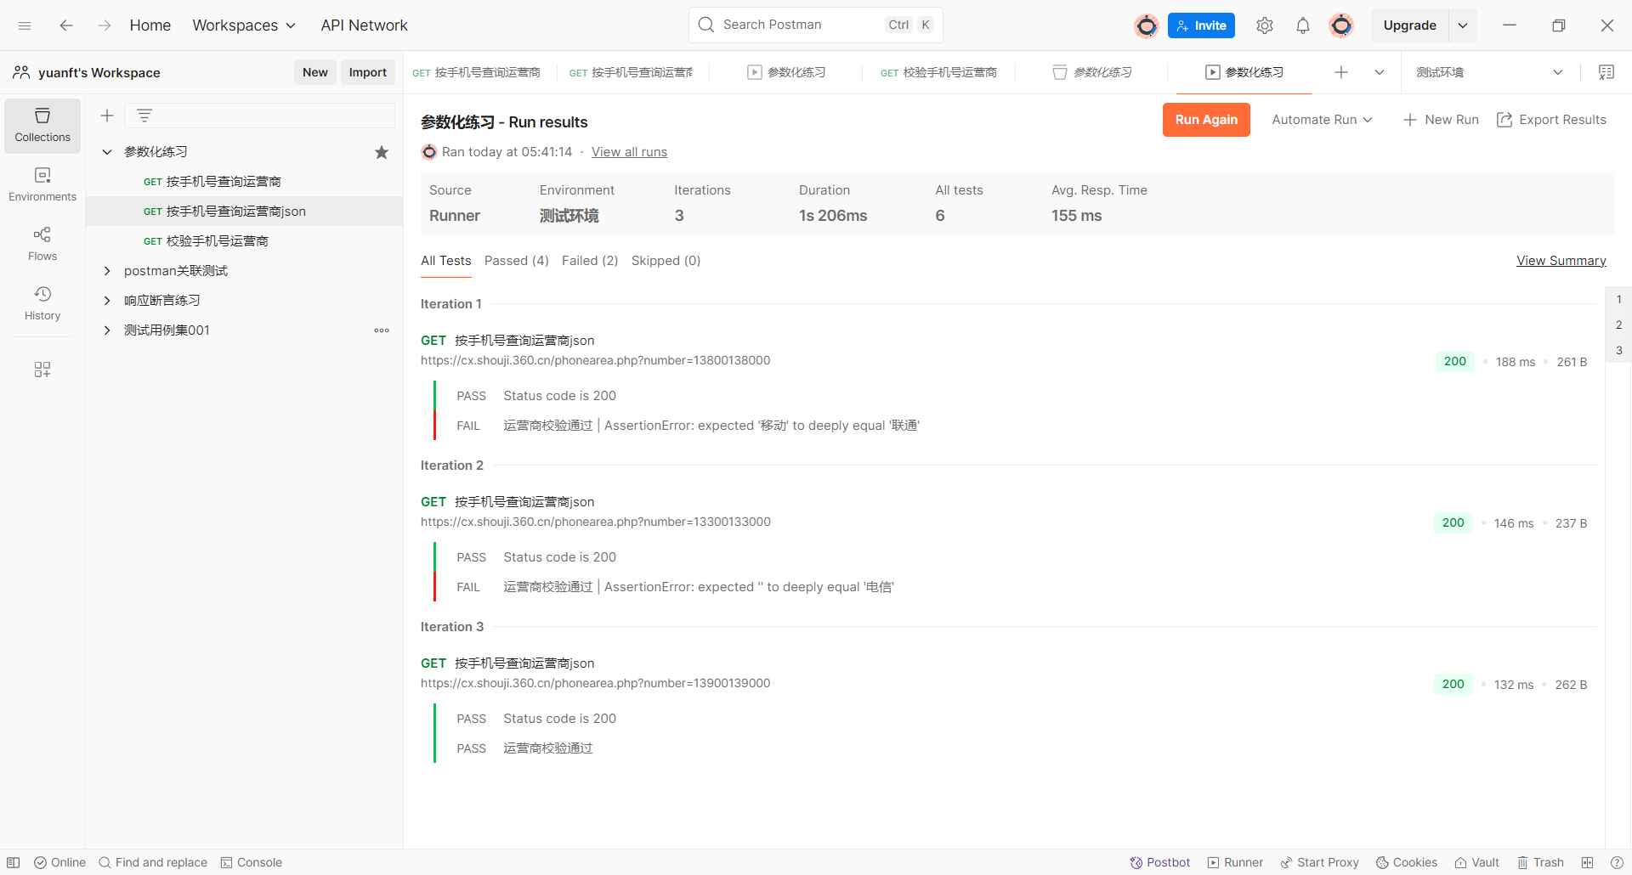Open the configure workspace sidebar icon

pyautogui.click(x=42, y=370)
